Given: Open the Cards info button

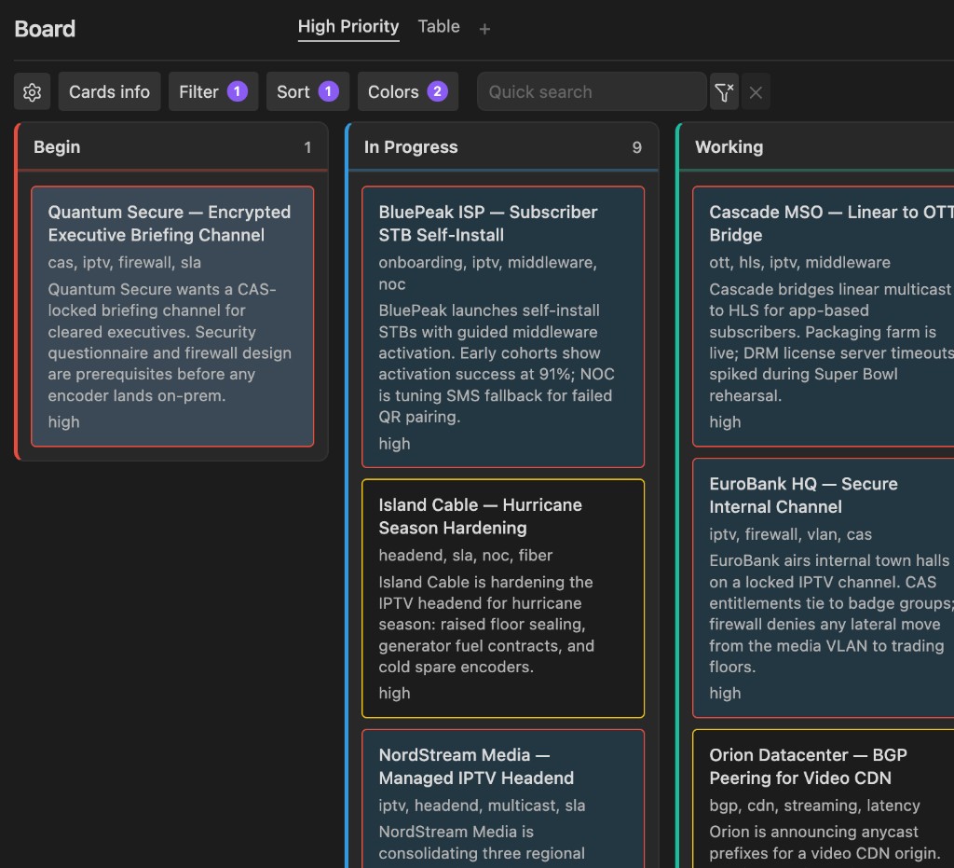Looking at the screenshot, I should [x=109, y=92].
